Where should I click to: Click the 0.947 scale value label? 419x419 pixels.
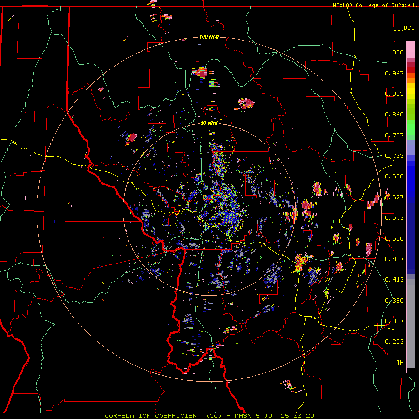click(394, 73)
